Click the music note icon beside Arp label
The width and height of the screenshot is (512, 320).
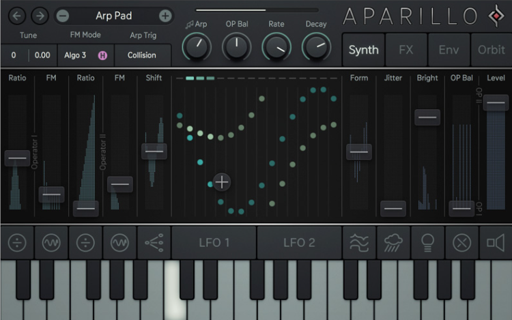click(189, 25)
